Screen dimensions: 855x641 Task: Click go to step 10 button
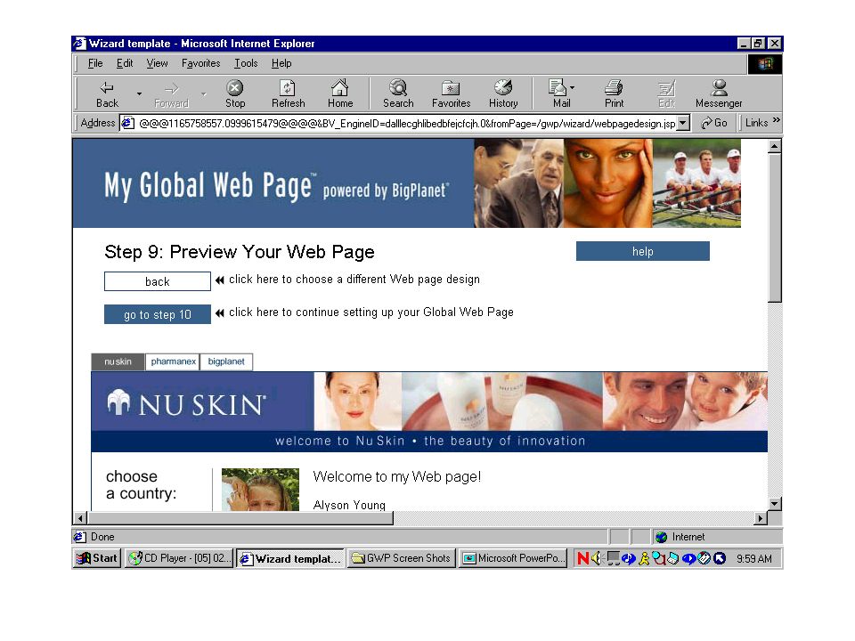tap(157, 314)
